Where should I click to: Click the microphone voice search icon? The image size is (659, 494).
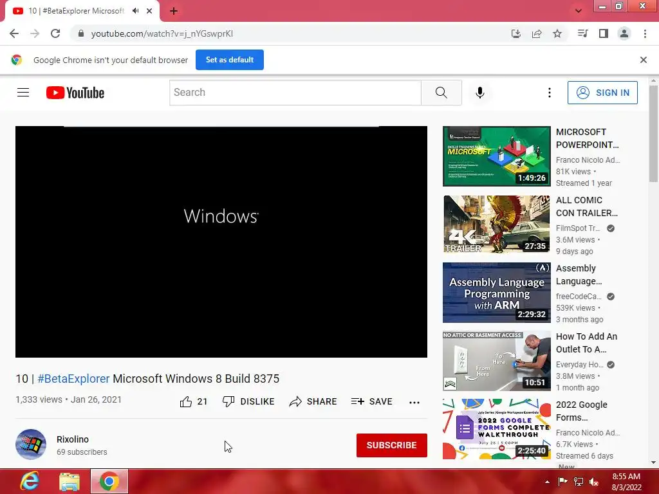(x=480, y=93)
